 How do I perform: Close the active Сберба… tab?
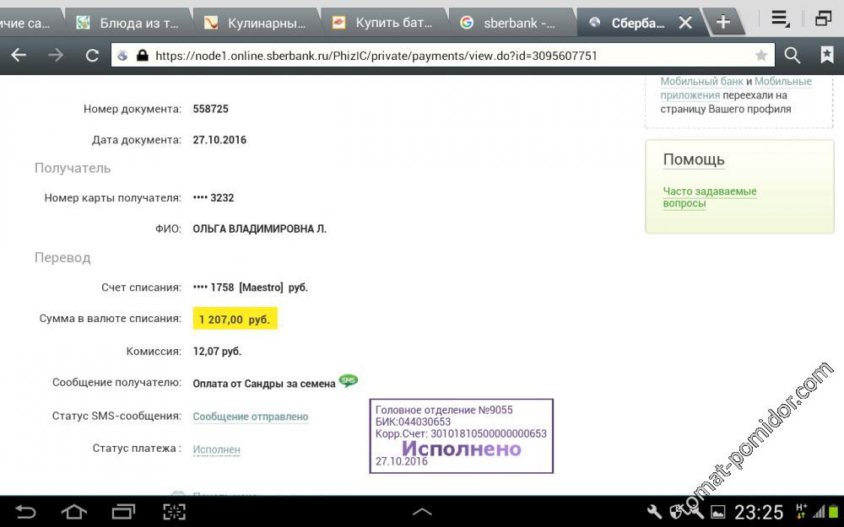[685, 23]
